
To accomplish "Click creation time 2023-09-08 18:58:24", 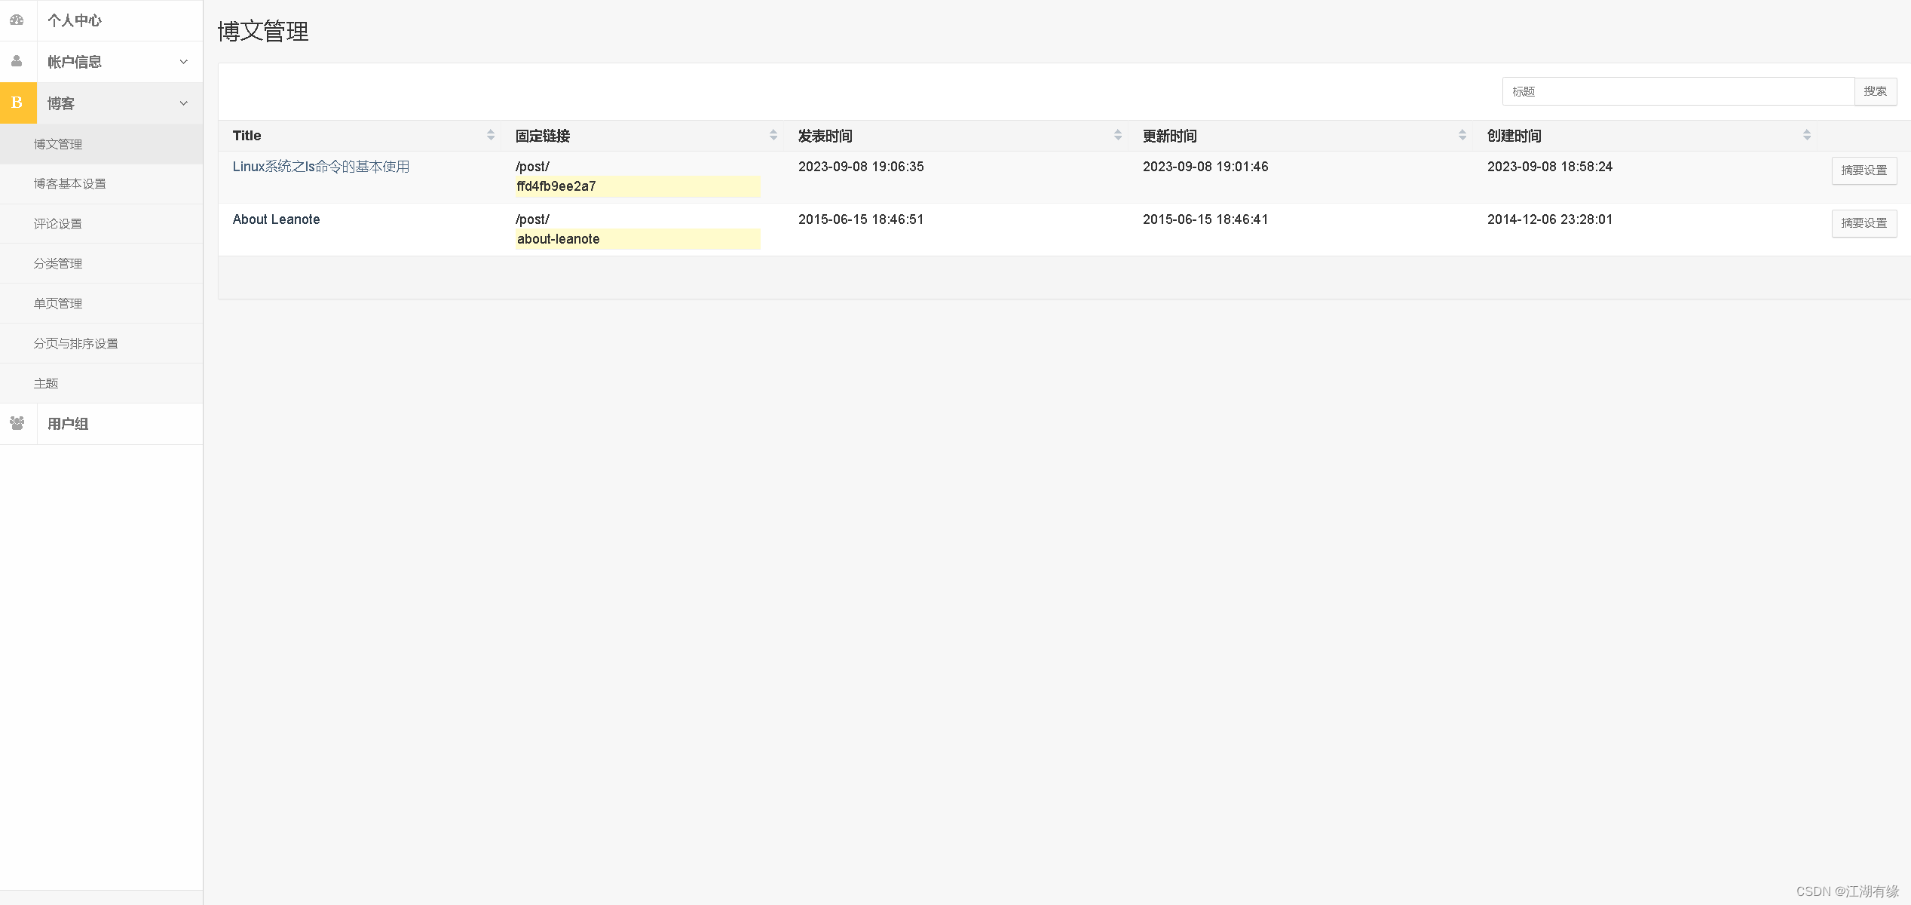I will coord(1550,167).
